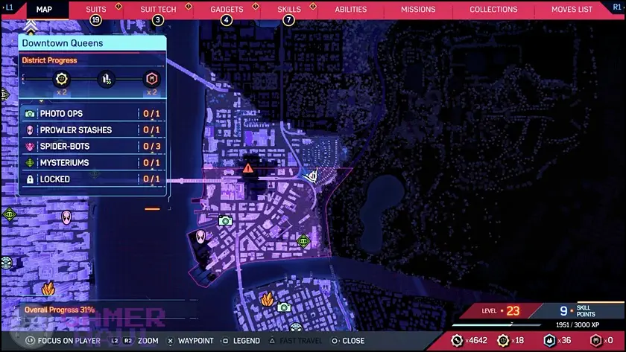Select the SKILLS tab
This screenshot has width=626, height=352.
click(x=289, y=9)
